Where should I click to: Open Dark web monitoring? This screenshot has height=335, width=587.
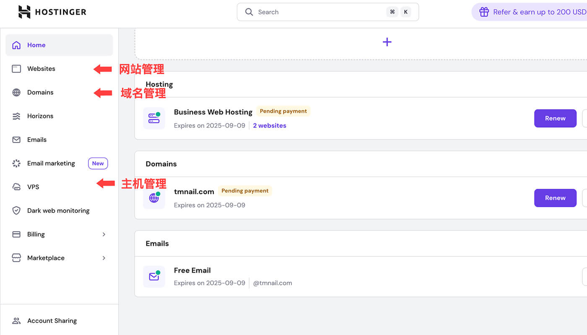click(x=59, y=211)
